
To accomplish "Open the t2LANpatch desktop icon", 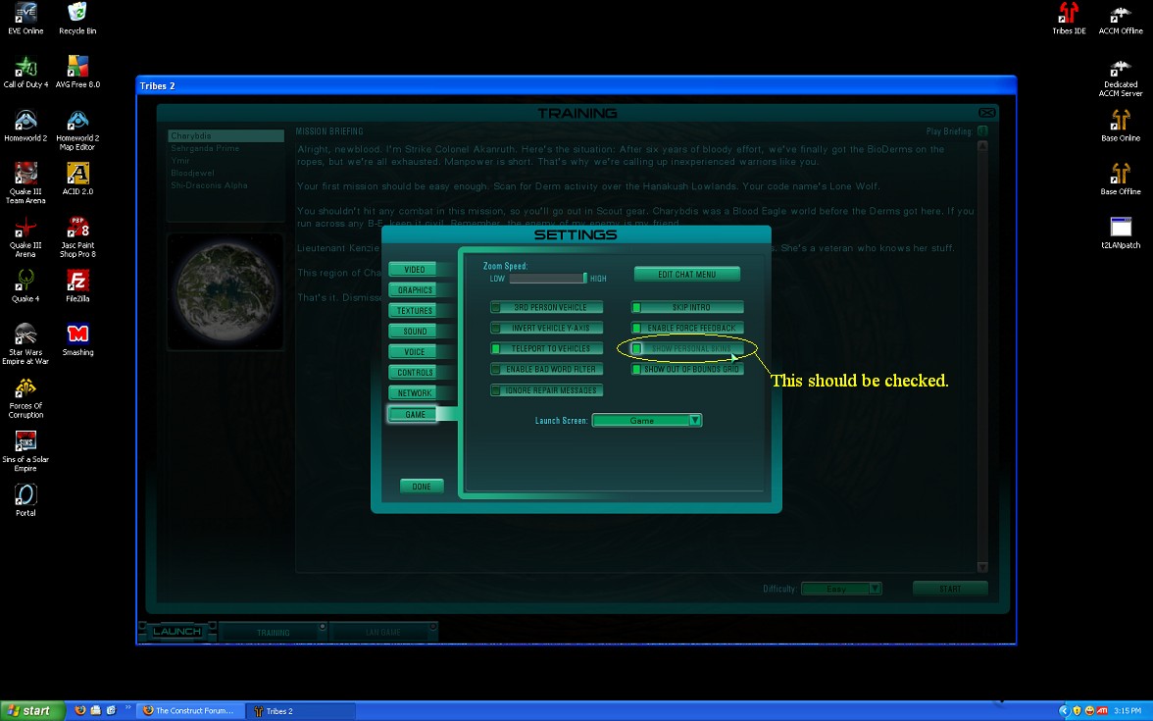I will click(x=1120, y=233).
